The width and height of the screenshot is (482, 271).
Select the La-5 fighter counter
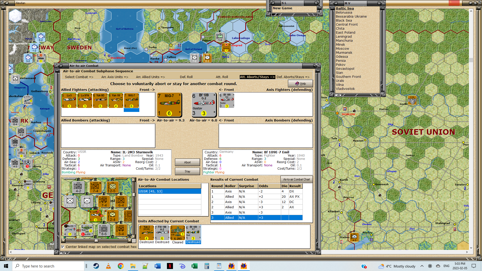point(69,101)
